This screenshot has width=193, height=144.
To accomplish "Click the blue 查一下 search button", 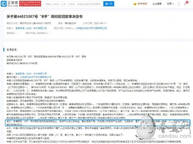I will pyautogui.click(x=109, y=4).
